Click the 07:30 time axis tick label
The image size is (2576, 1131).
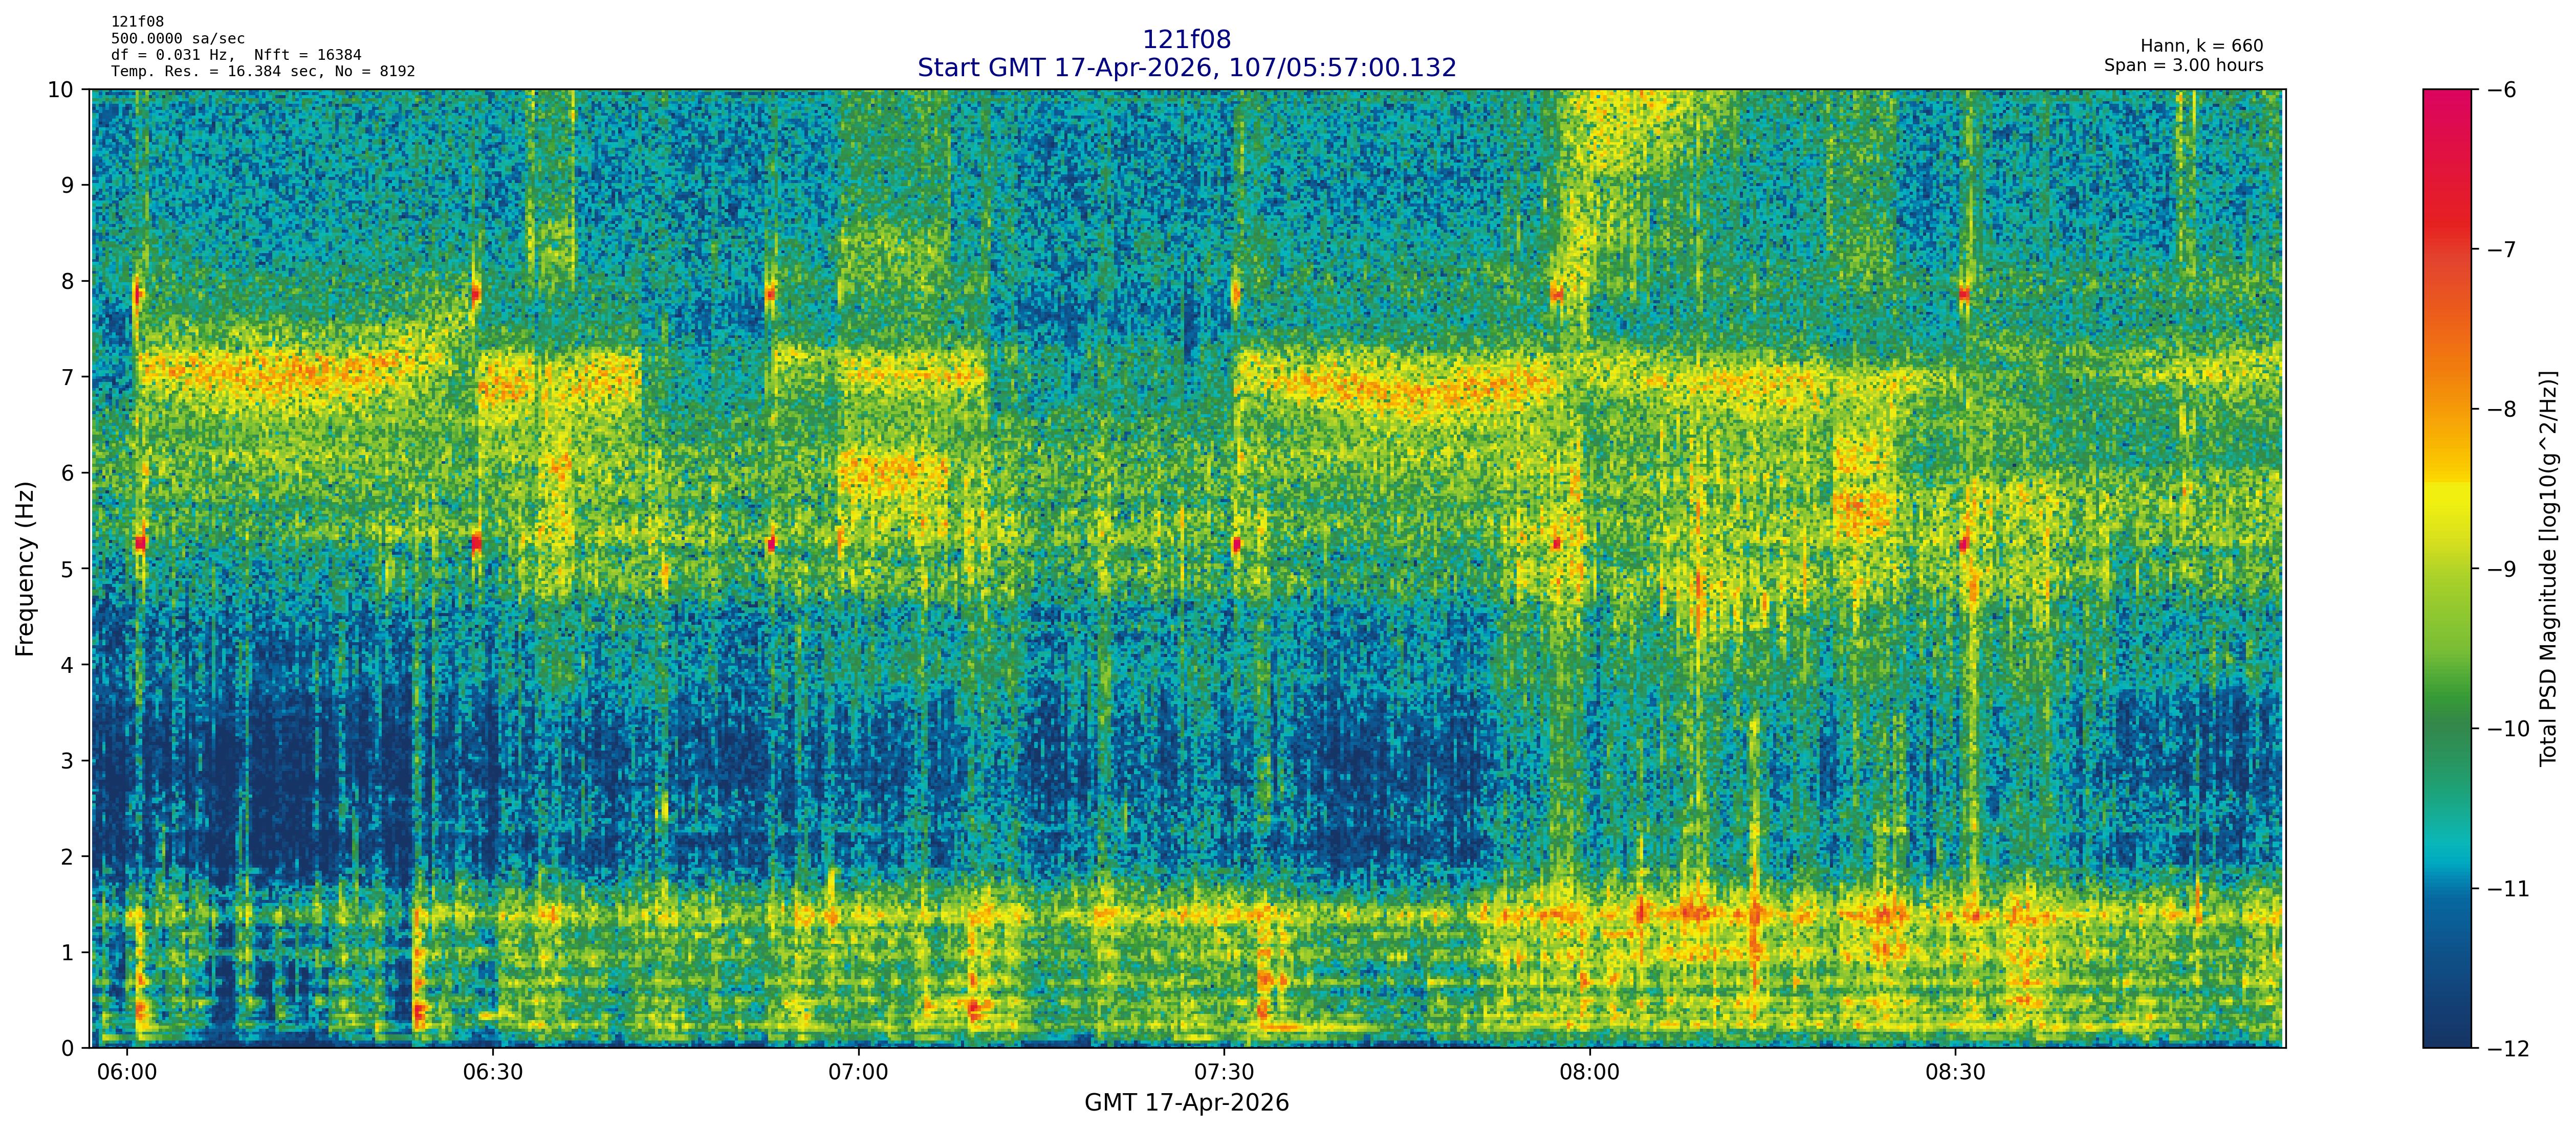pyautogui.click(x=1224, y=1073)
